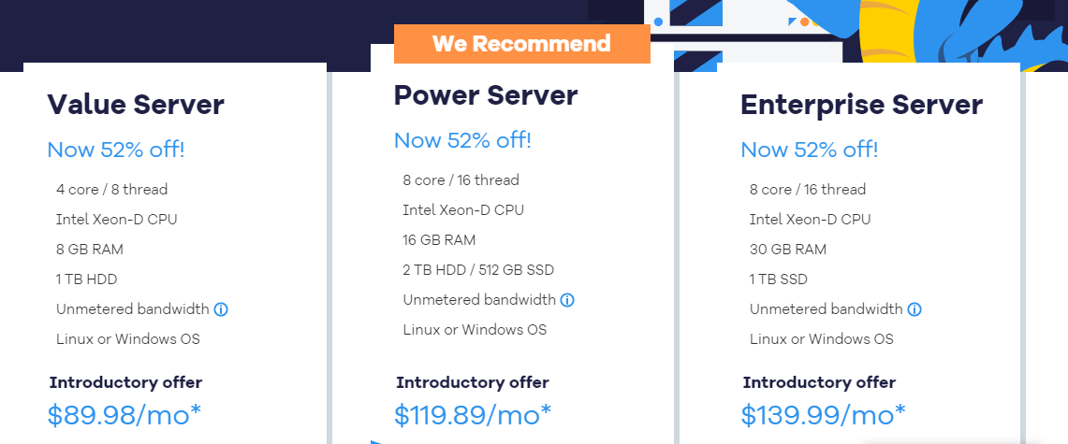The image size is (1068, 444).
Task: Click the We Recommend orange banner
Action: [x=521, y=44]
